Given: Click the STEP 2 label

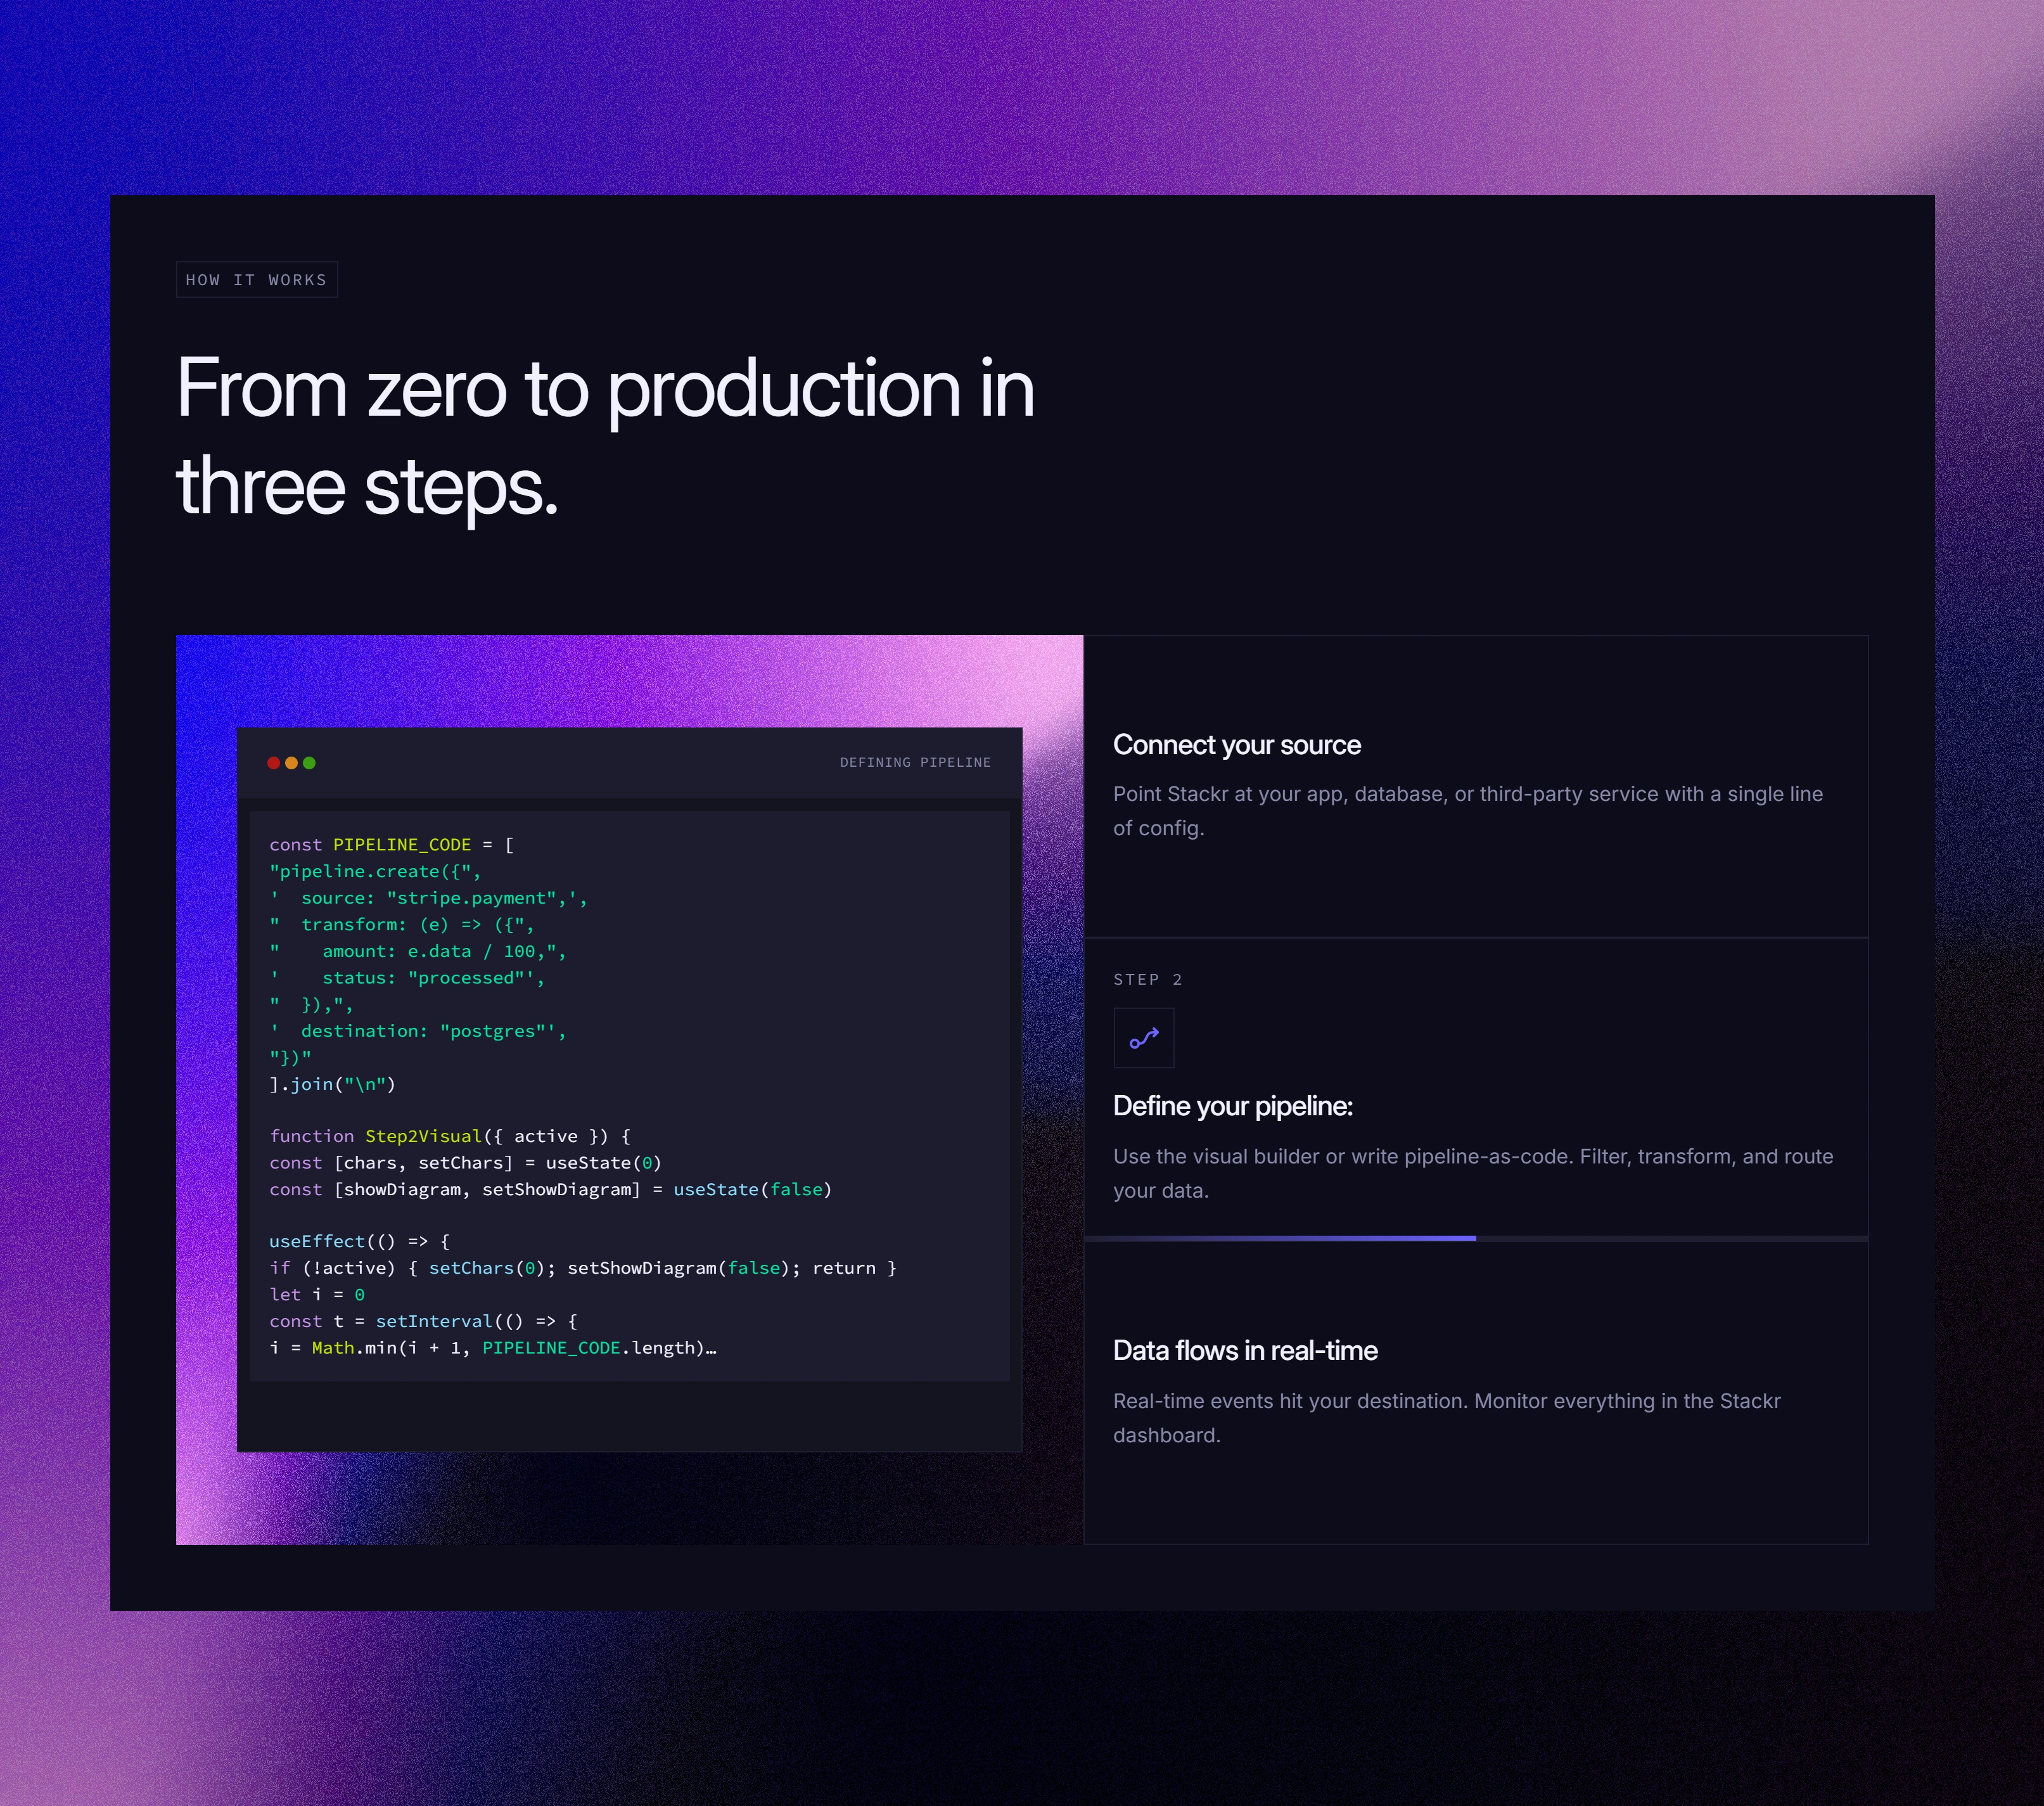Looking at the screenshot, I should [x=1147, y=980].
